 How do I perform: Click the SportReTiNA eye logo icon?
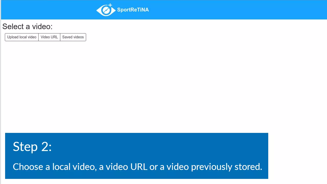coord(106,10)
